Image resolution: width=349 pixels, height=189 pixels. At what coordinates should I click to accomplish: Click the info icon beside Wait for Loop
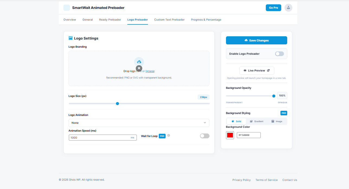pos(169,135)
